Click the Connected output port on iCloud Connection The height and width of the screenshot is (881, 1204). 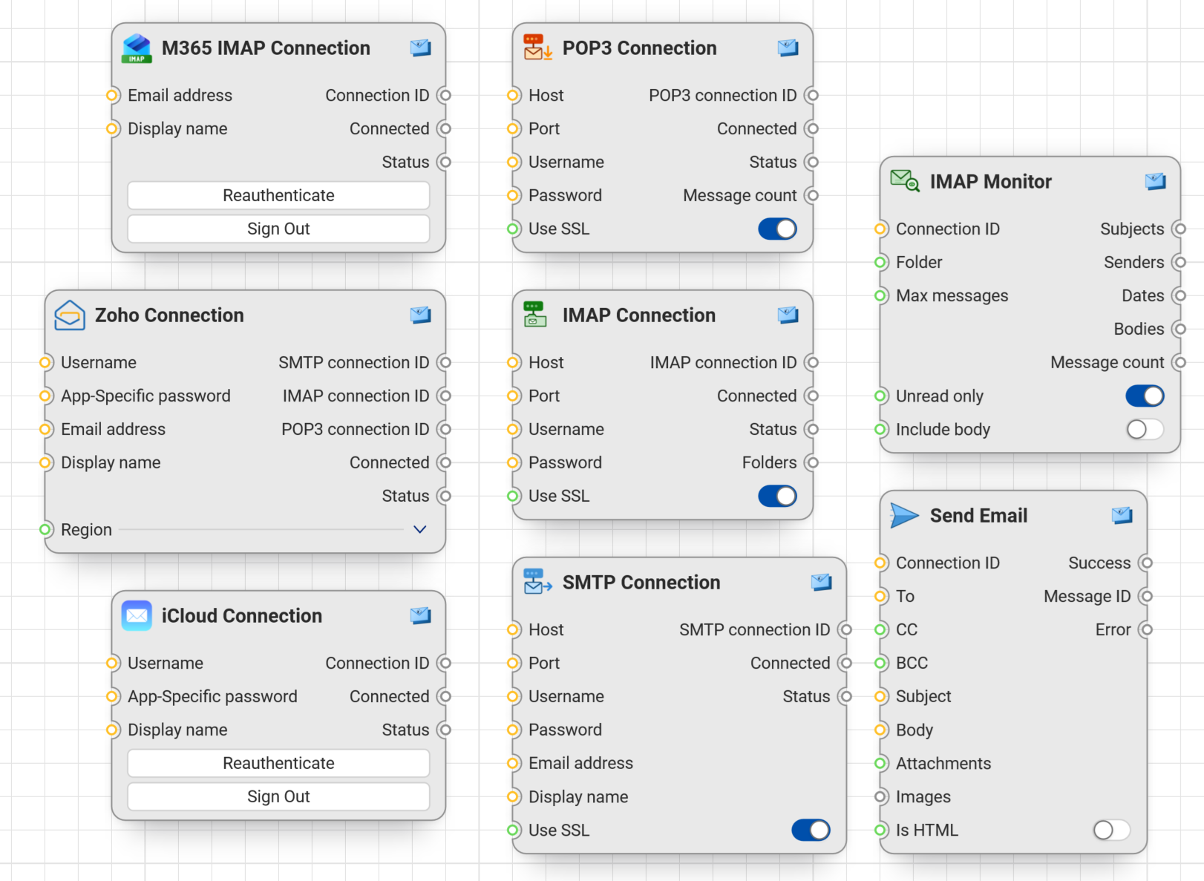pyautogui.click(x=445, y=696)
